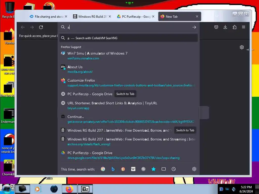
Task: Open New Tab page settings gear
Action: pyautogui.click(x=242, y=47)
